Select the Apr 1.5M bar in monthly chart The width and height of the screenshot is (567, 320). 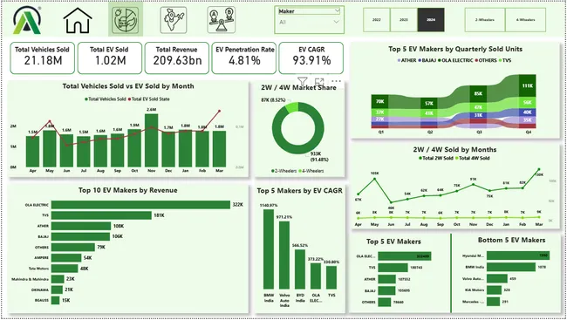point(32,152)
